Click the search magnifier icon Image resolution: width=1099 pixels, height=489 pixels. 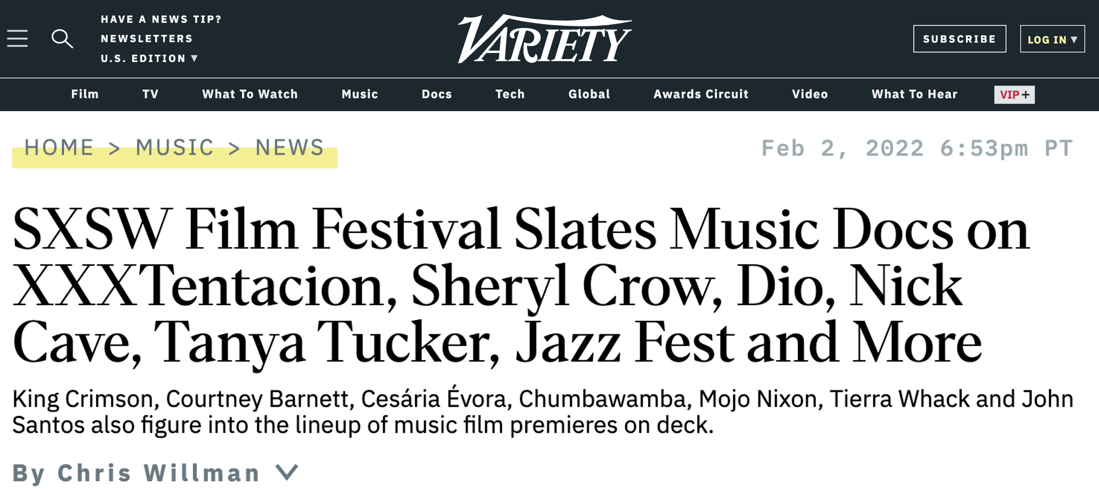pos(62,39)
